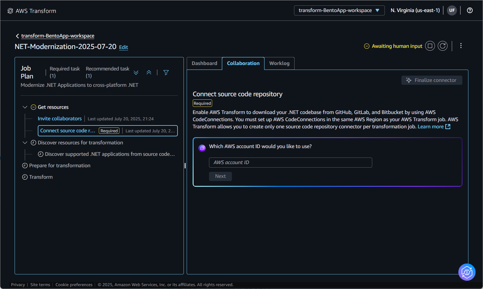Open the help question mark icon
This screenshot has width=483, height=289.
pos(470,10)
